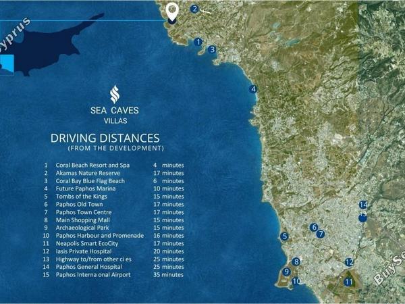This screenshot has width=405, height=304.
Task: Click the DRIVING DISTANCES heading
Action: pos(105,138)
